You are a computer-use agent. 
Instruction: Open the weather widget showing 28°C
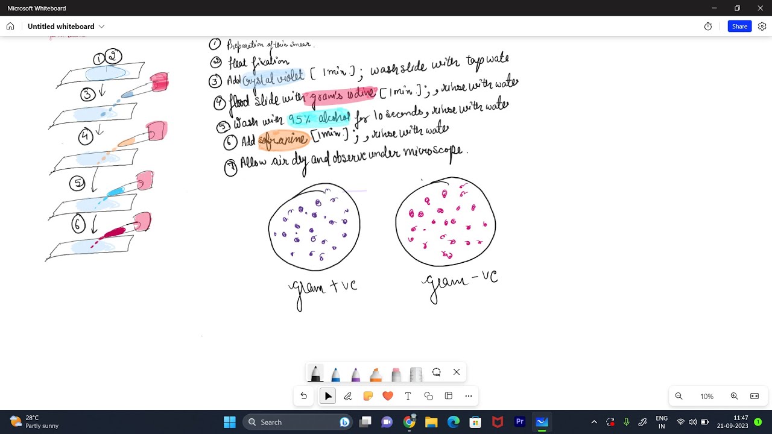35,422
